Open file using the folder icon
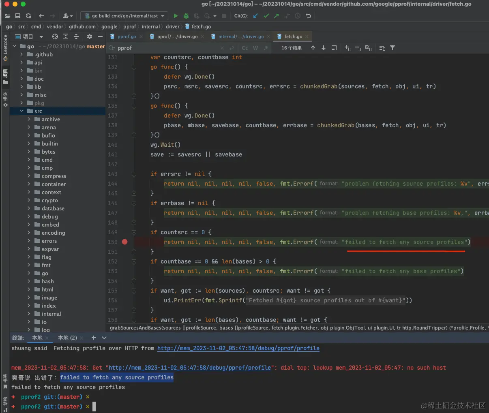The height and width of the screenshot is (413, 489). tap(7, 16)
